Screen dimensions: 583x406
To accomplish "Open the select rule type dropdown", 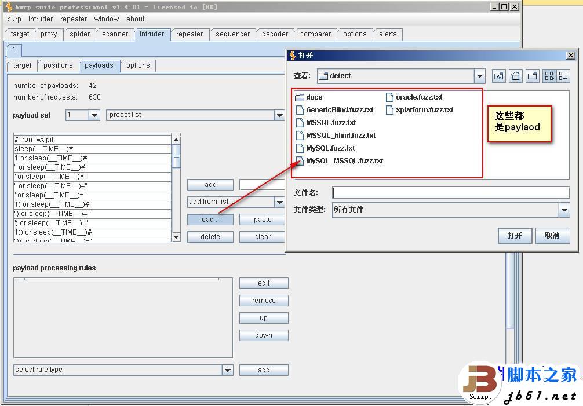I will pyautogui.click(x=228, y=370).
